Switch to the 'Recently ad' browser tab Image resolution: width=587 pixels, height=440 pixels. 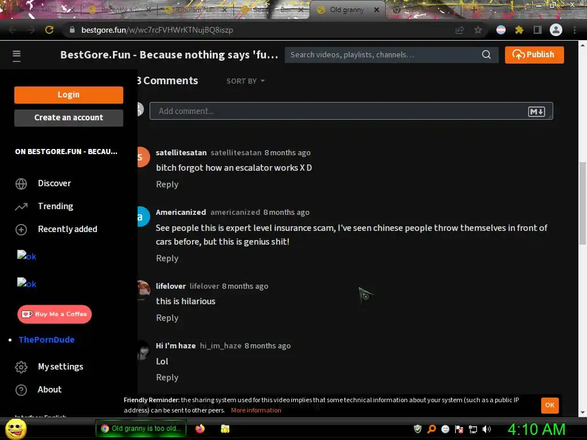point(119,10)
